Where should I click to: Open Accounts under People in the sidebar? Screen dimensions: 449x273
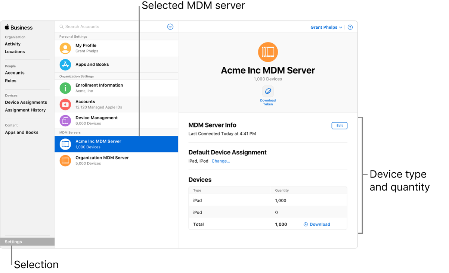[15, 73]
